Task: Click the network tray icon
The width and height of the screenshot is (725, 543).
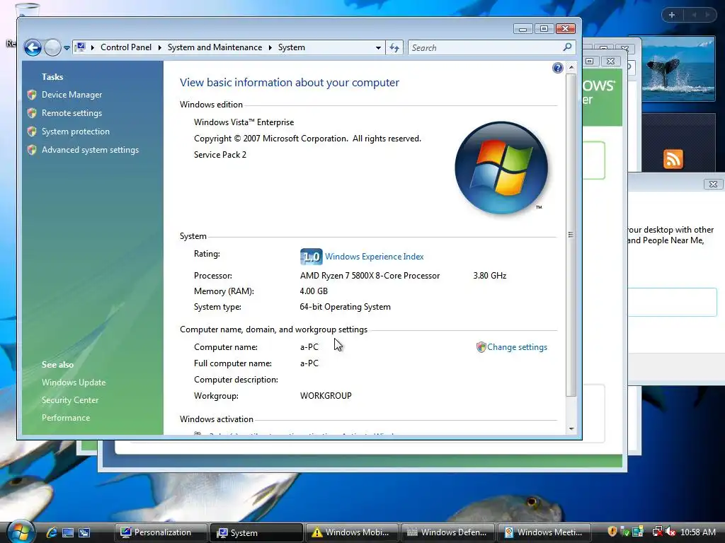Action: (656, 532)
